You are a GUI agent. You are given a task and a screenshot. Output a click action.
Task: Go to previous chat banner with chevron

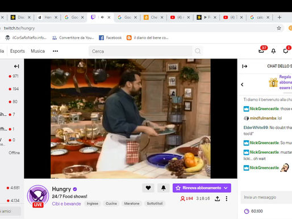click(242, 85)
